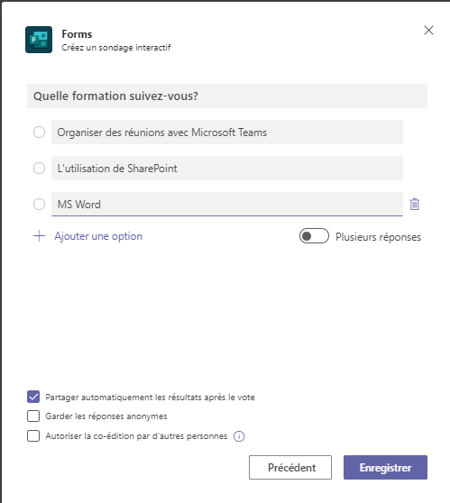Viewport: 450px width, 503px height.
Task: Select the MS Word radio button
Action: [x=39, y=204]
